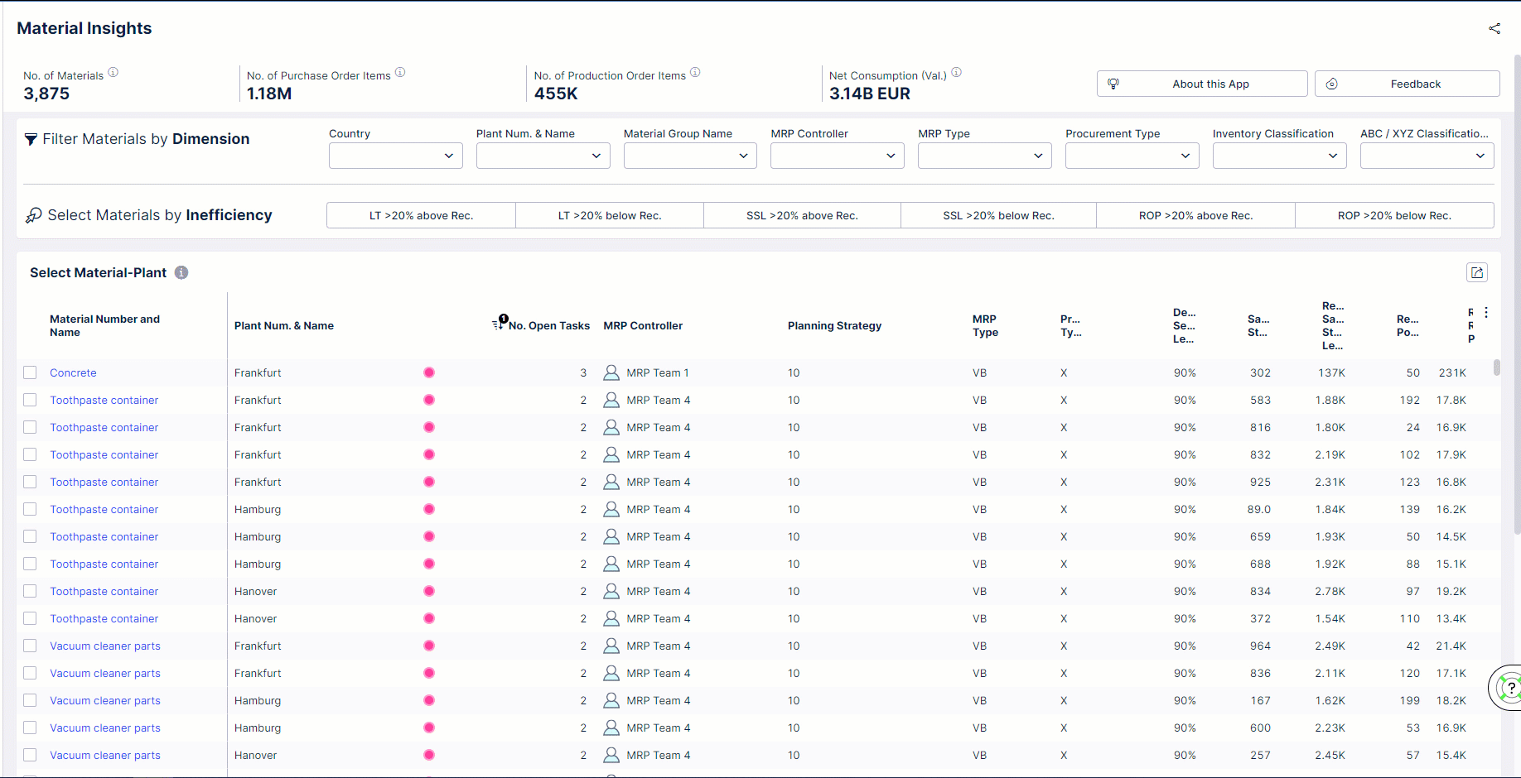Check the Vacuum cleaner parts Hanover row checkbox
Screen dimensions: 1521x778
30,755
